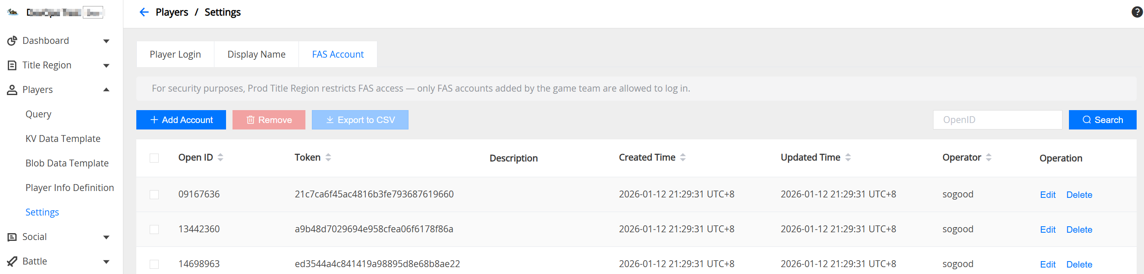Open the help question mark icon

pyautogui.click(x=1136, y=12)
